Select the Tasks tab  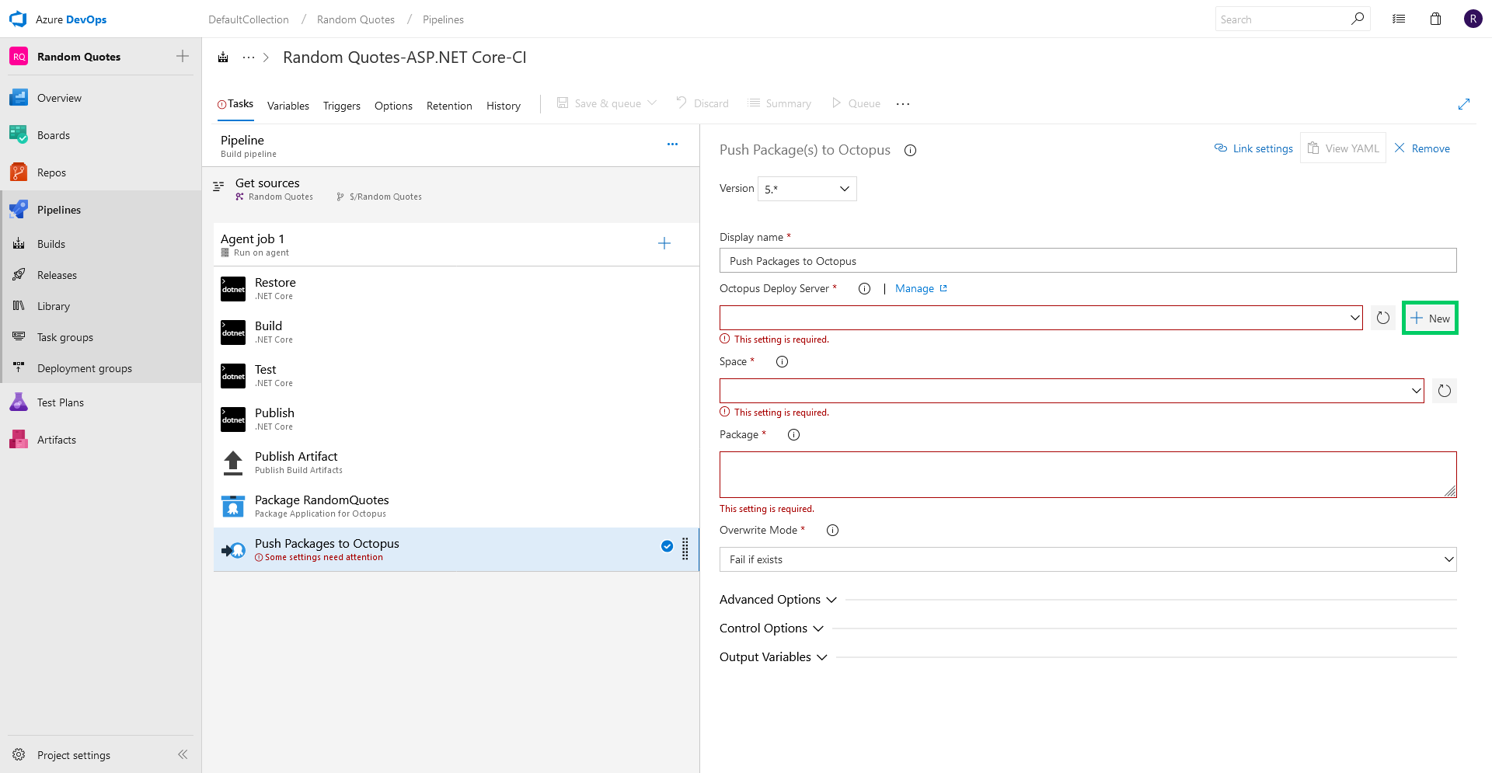[235, 104]
